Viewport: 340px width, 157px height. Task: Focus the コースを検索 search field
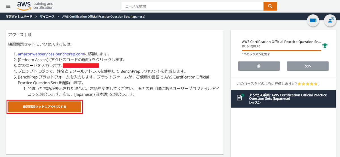tap(192, 6)
